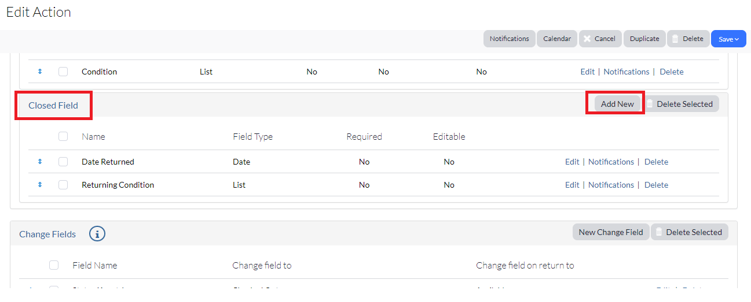The width and height of the screenshot is (751, 302).
Task: Select the Returning Condition checkbox
Action: coord(63,185)
